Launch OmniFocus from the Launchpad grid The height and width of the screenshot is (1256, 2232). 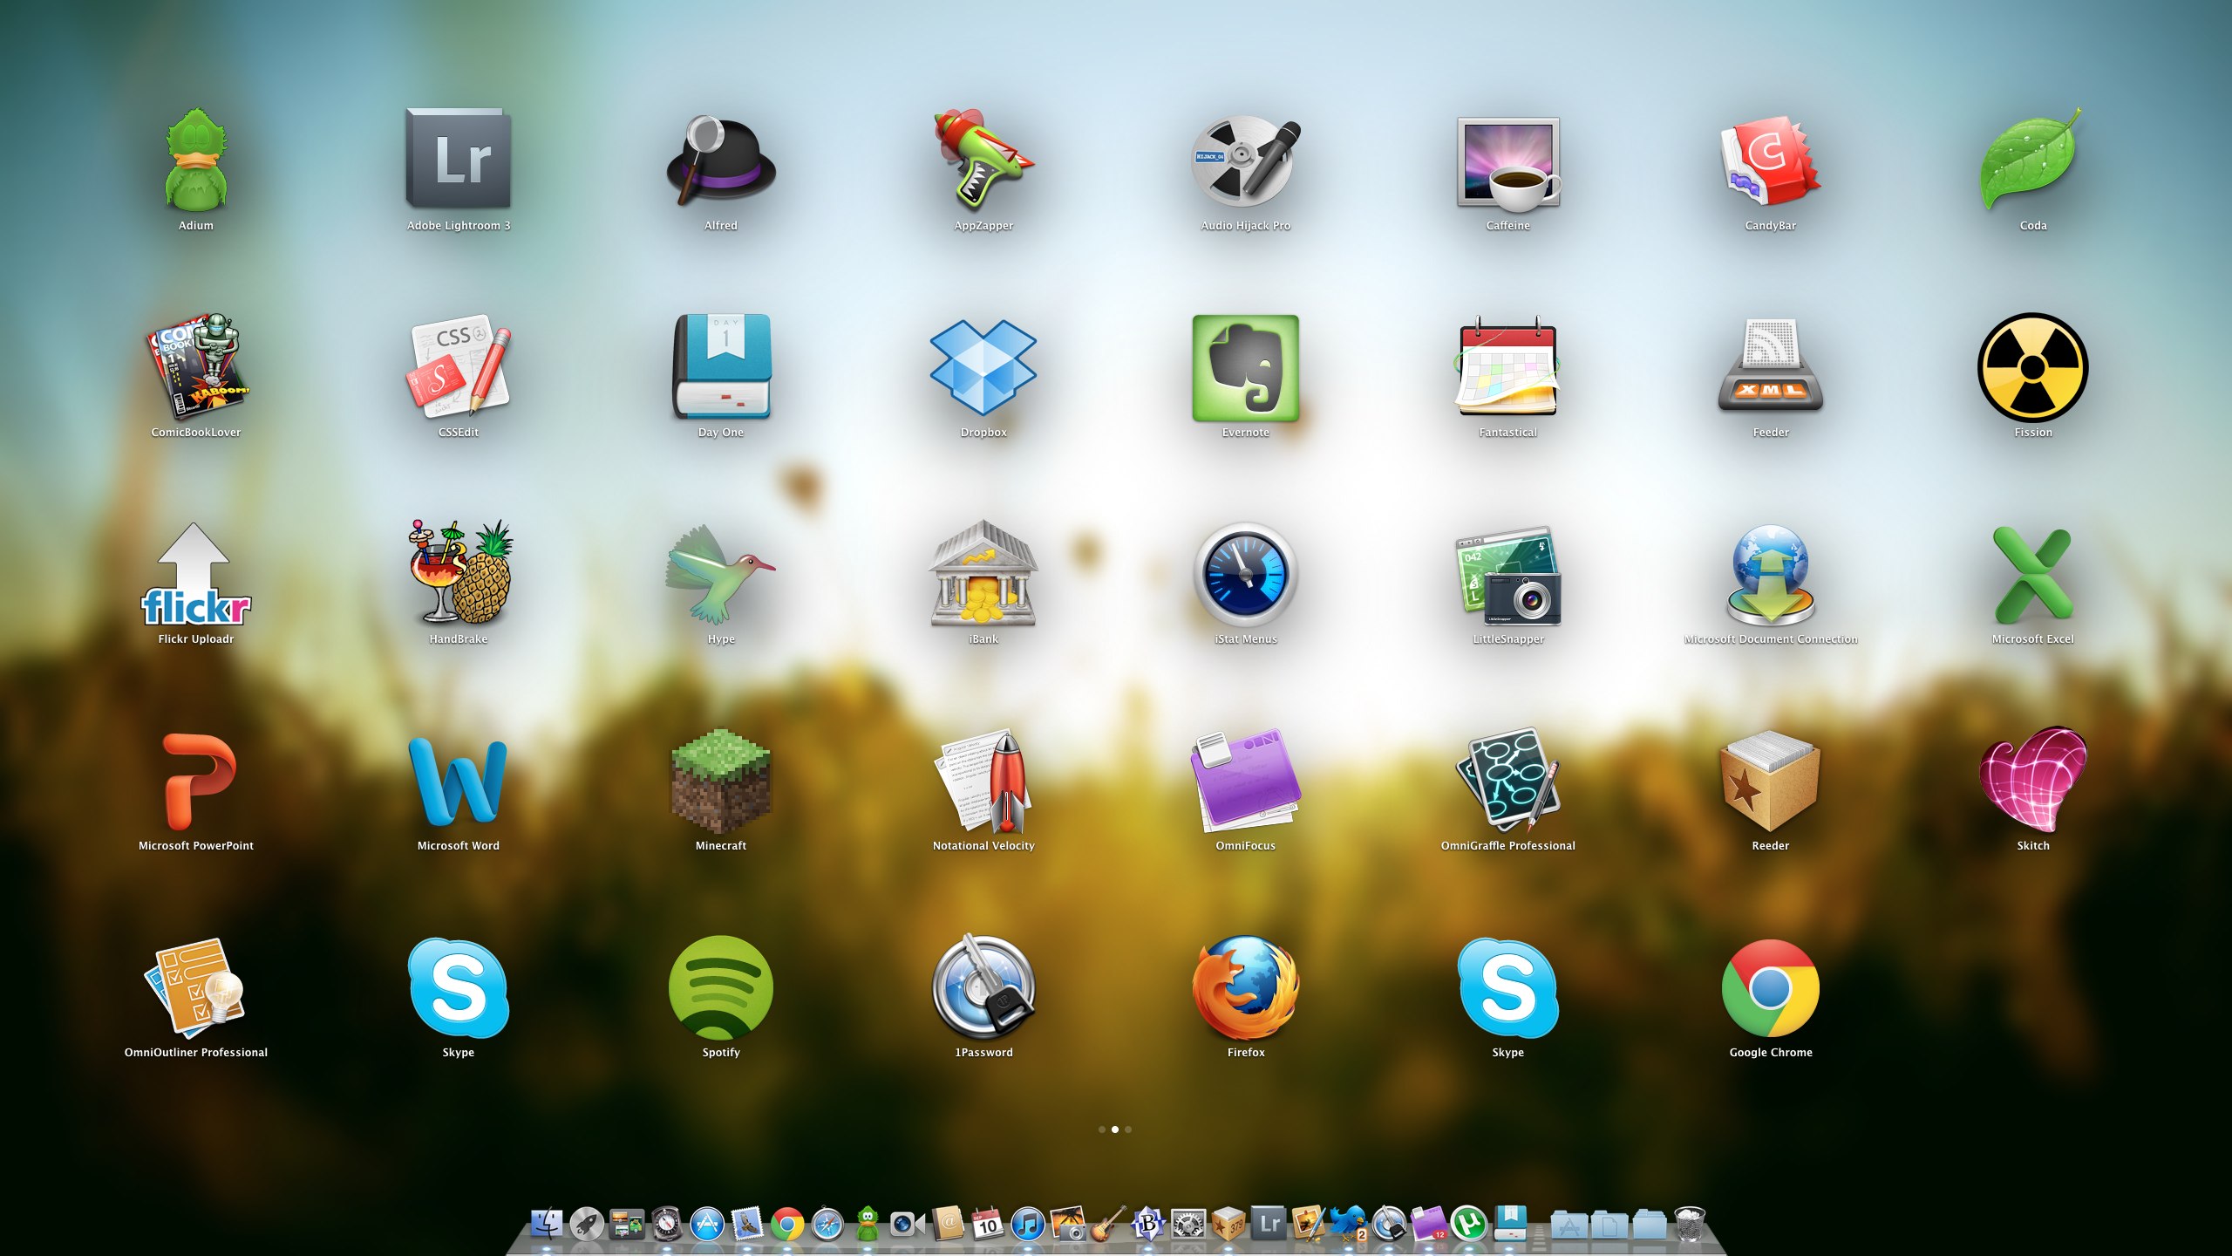tap(1246, 781)
